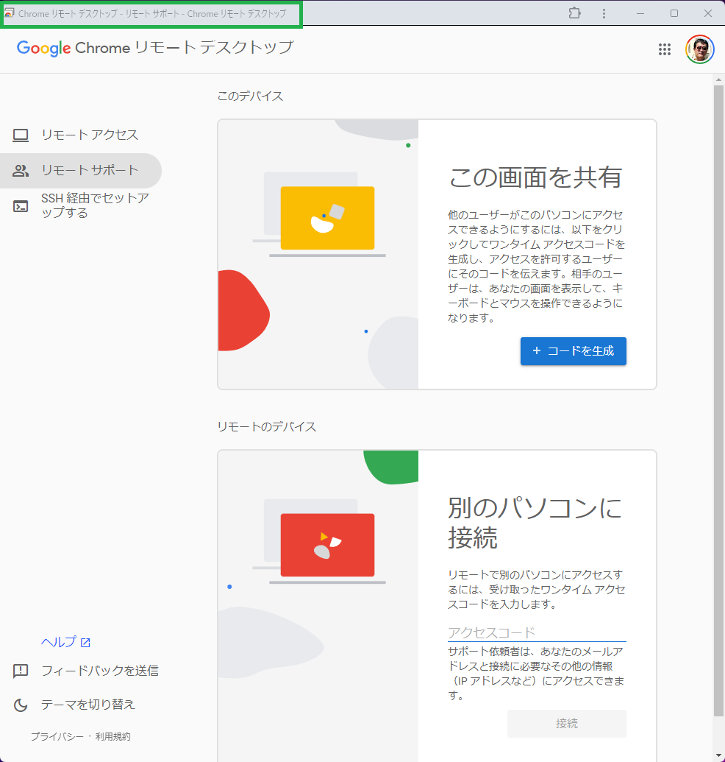Click the yellow laptop illustration in the share card

click(327, 218)
